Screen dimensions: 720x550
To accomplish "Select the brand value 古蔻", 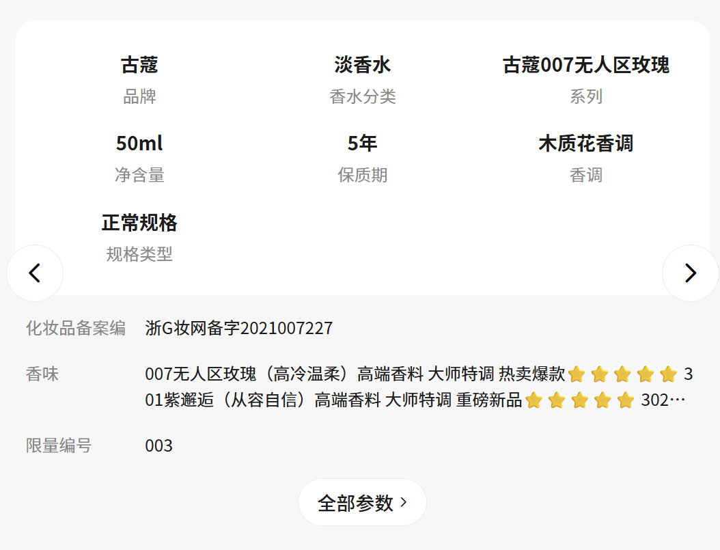I will pos(139,65).
